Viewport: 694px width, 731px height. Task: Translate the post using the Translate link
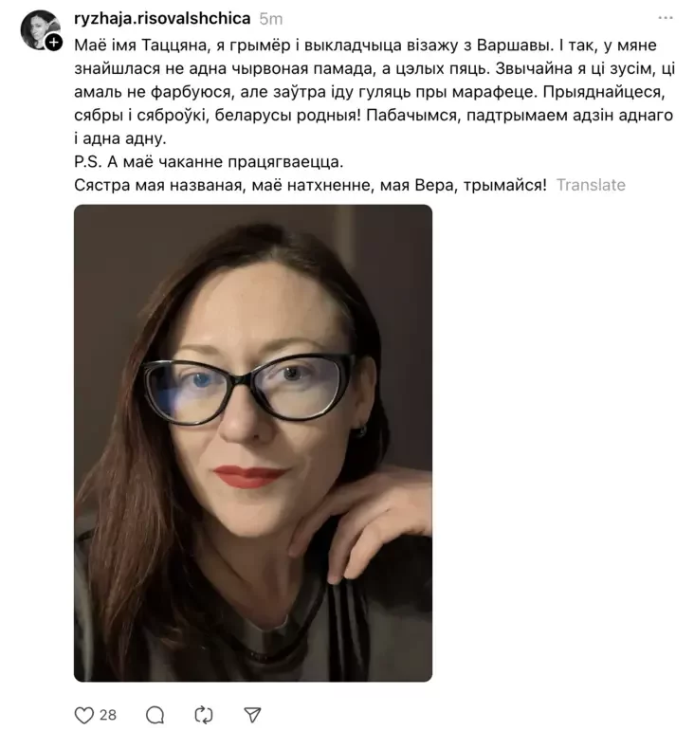[591, 185]
